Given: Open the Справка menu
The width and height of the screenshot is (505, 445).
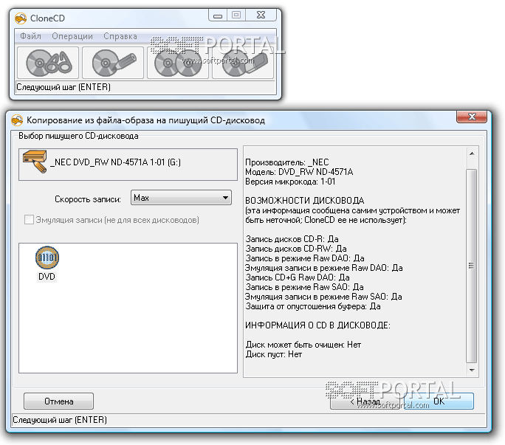Looking at the screenshot, I should pyautogui.click(x=120, y=36).
